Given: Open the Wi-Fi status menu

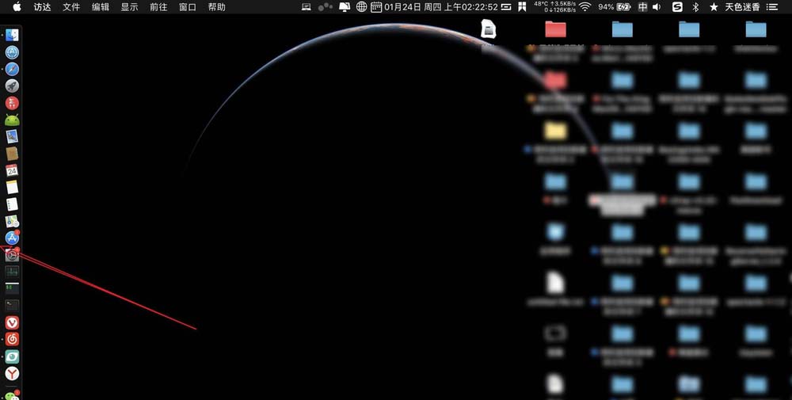Looking at the screenshot, I should tap(585, 7).
